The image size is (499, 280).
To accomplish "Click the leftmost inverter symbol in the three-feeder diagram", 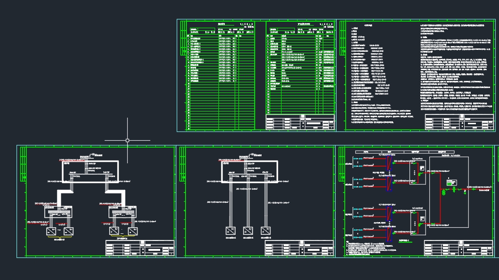I will tap(230, 231).
